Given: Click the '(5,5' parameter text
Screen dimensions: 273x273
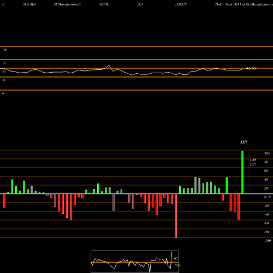Looking at the screenshot, I should 140,4.
